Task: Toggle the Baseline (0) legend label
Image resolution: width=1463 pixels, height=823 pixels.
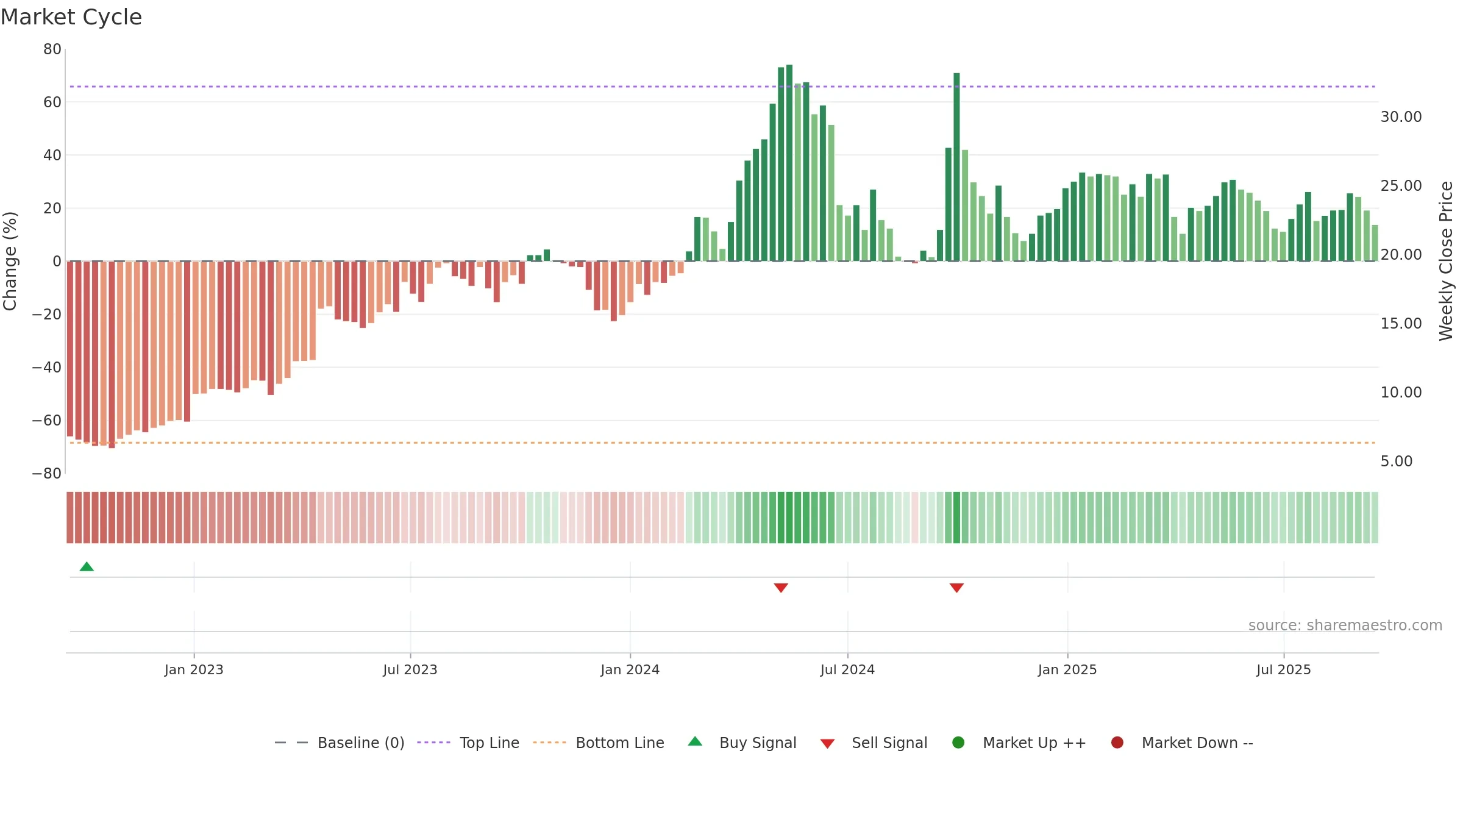Action: 361,743
